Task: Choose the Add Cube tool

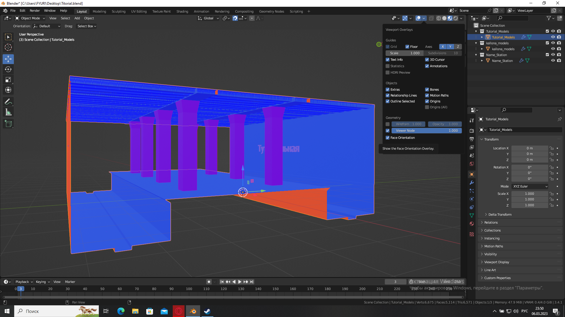Action: [8, 124]
